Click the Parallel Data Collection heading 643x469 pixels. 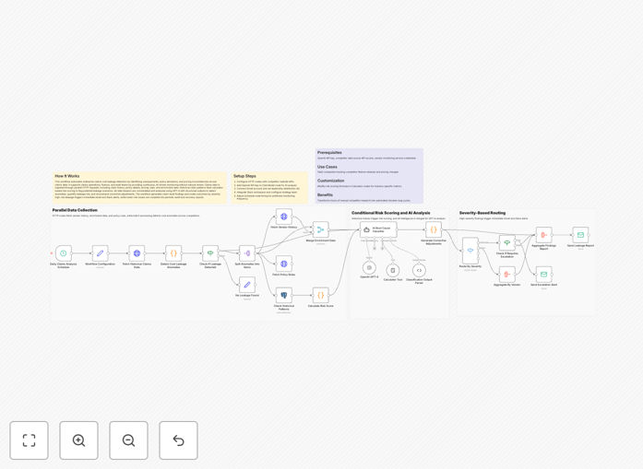click(x=75, y=210)
